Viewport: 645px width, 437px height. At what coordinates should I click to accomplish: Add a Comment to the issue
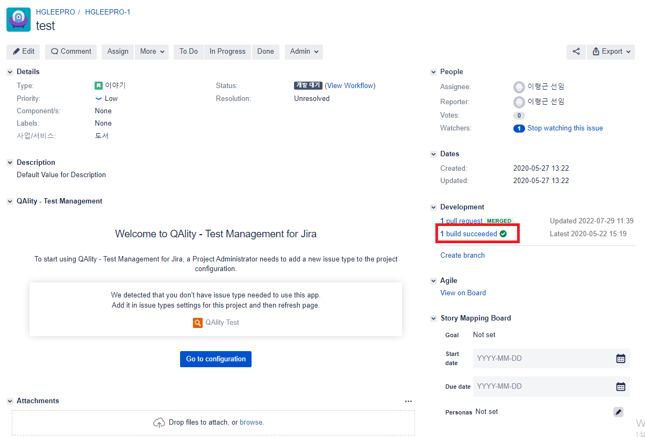(x=71, y=52)
